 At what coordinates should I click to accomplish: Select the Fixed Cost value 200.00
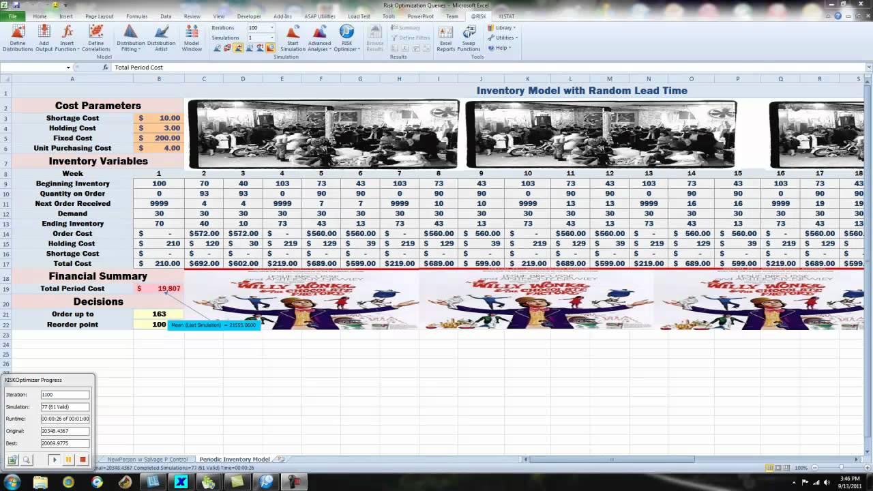coord(159,138)
